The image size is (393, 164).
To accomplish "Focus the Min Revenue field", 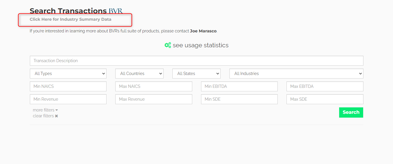I will click(x=68, y=99).
